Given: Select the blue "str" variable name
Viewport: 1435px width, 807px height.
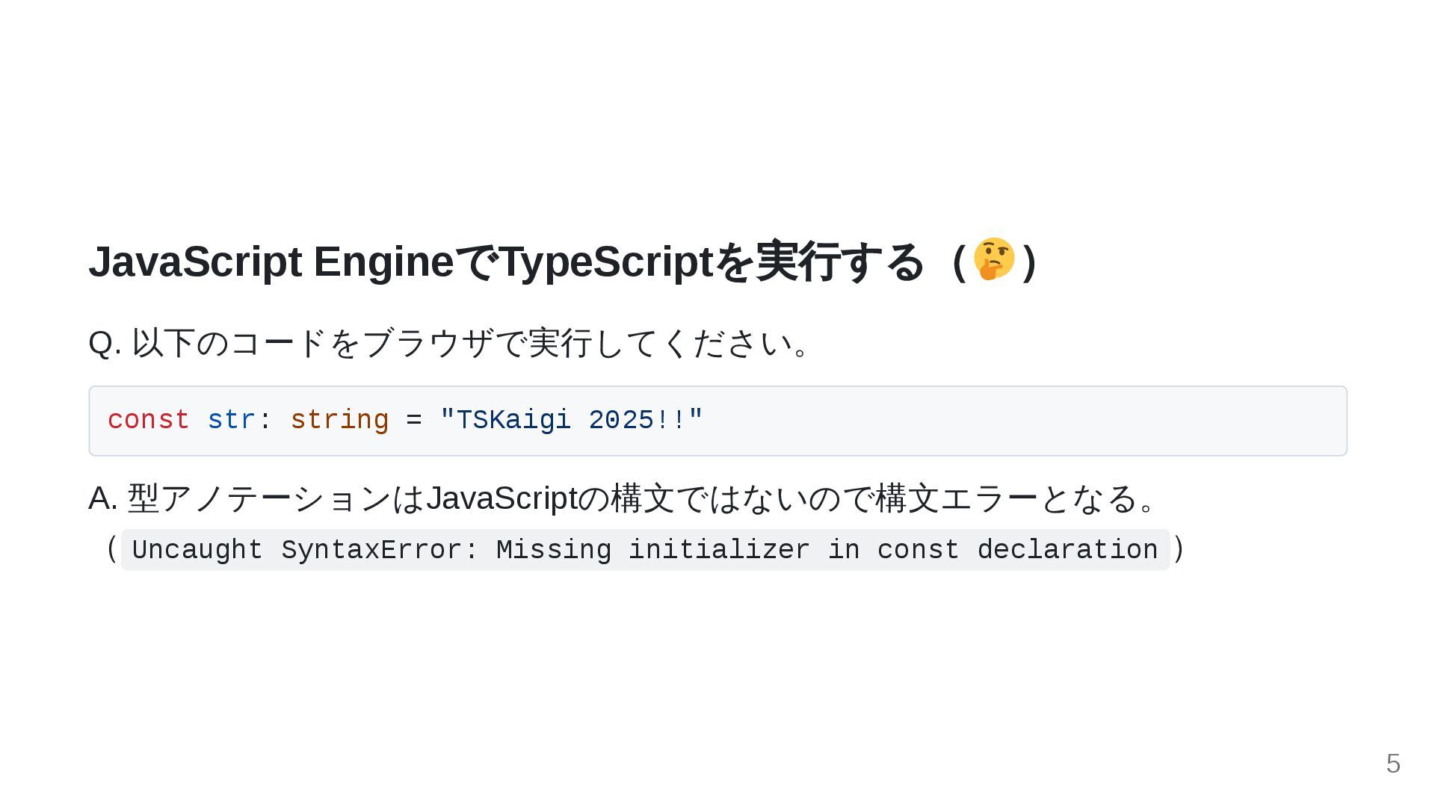Looking at the screenshot, I should point(231,420).
